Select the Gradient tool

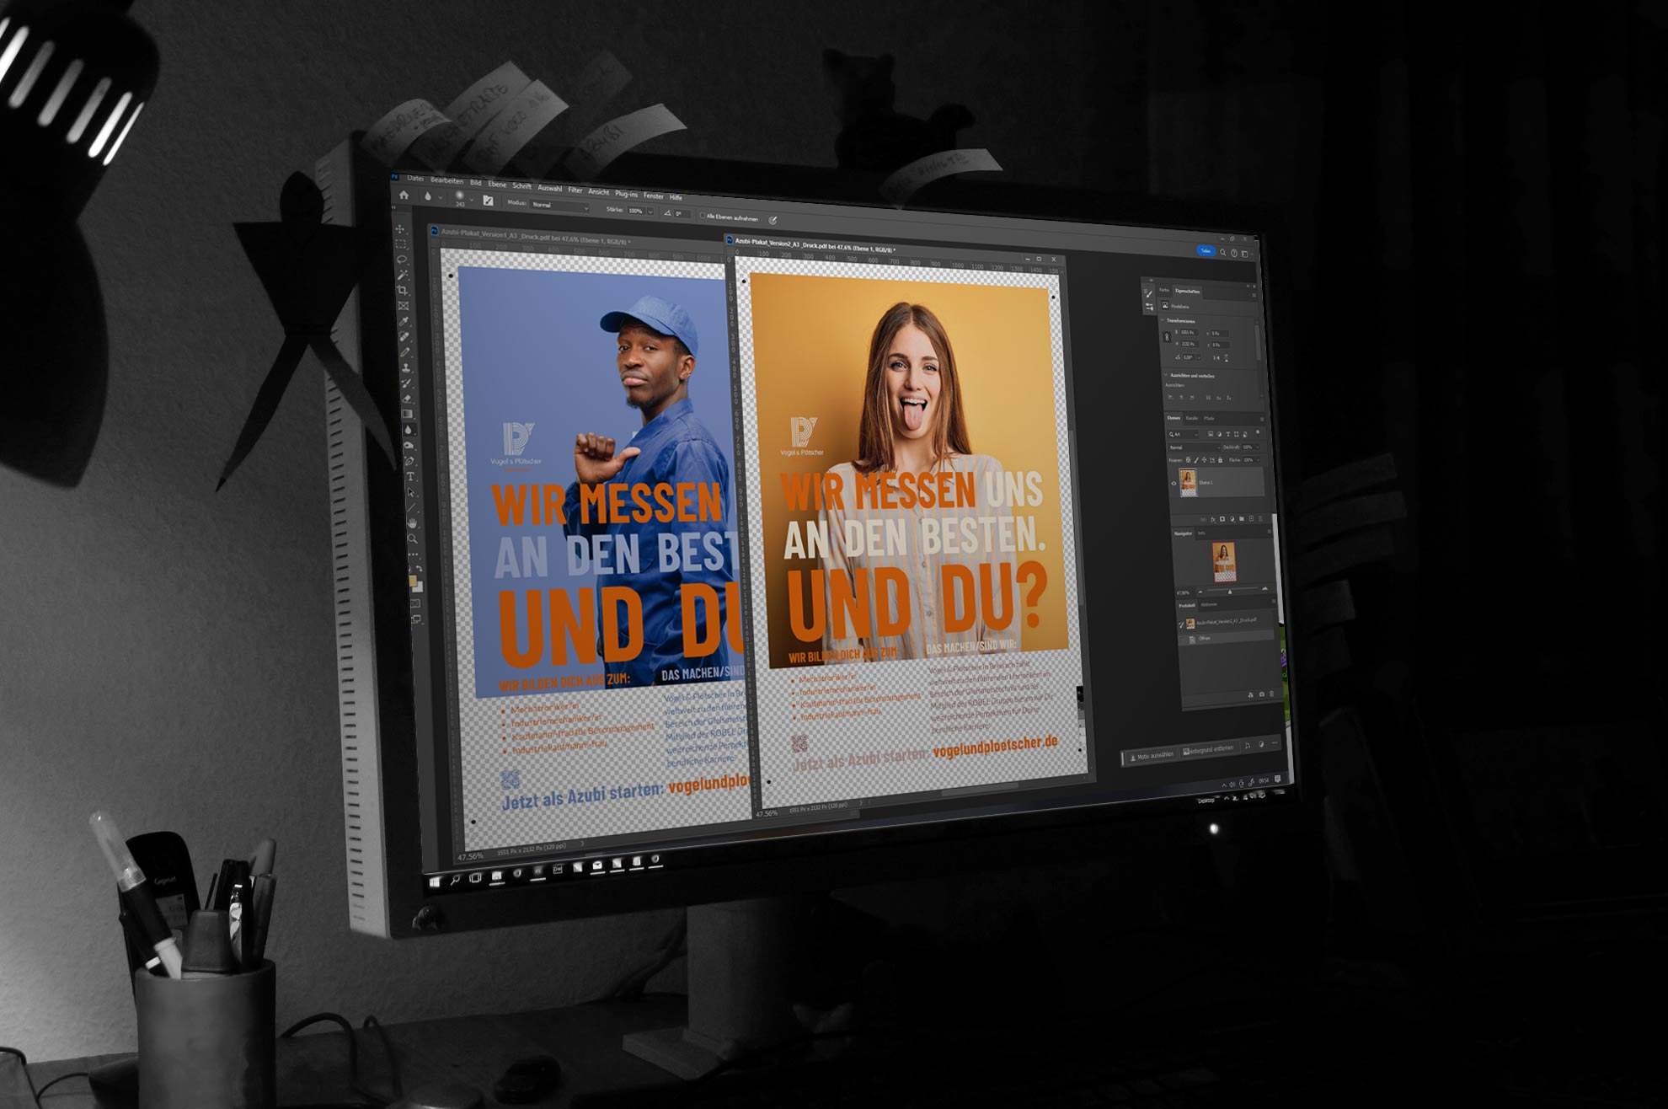pyautogui.click(x=408, y=414)
